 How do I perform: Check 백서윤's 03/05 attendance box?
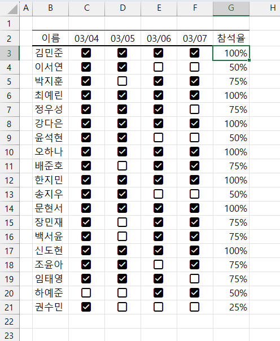(x=122, y=237)
